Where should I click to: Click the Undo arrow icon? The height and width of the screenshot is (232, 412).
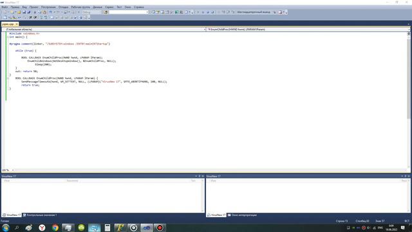[x=50, y=12]
